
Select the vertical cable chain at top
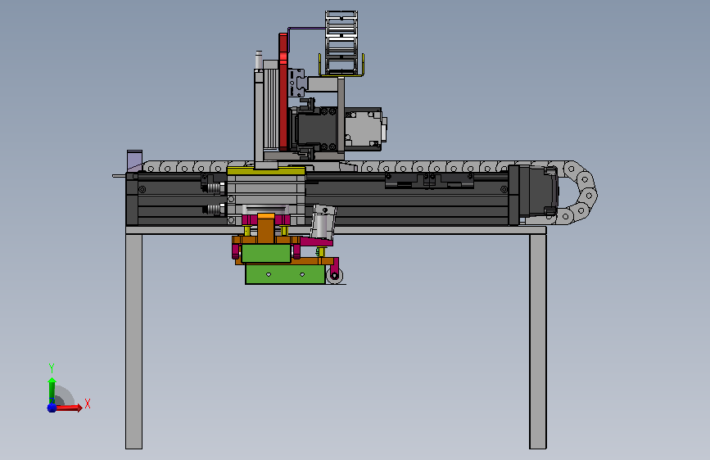click(341, 43)
